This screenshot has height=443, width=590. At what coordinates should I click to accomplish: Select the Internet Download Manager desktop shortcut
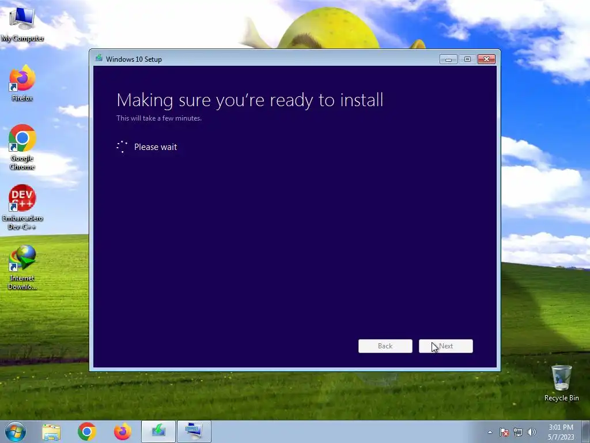tap(22, 268)
